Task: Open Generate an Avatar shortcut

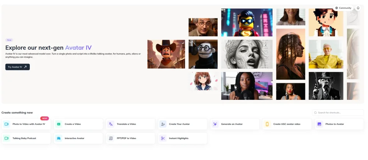Action: (235, 124)
